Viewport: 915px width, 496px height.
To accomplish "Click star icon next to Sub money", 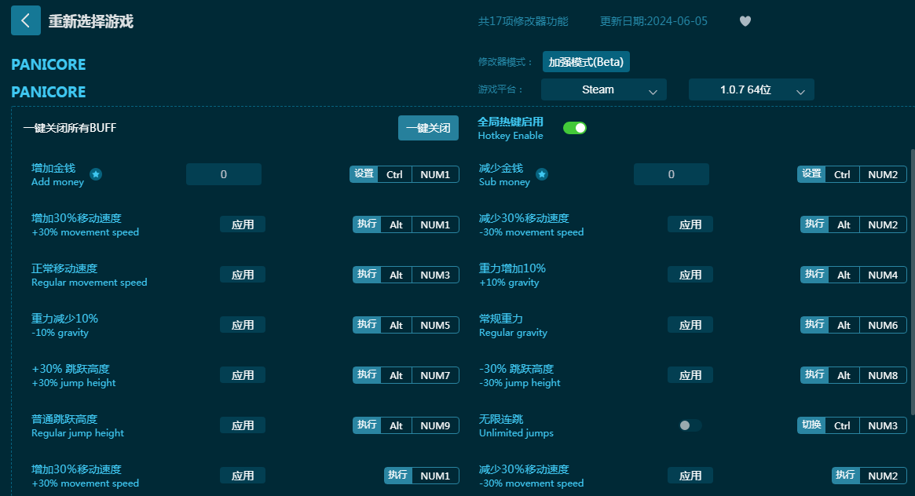I will [541, 174].
